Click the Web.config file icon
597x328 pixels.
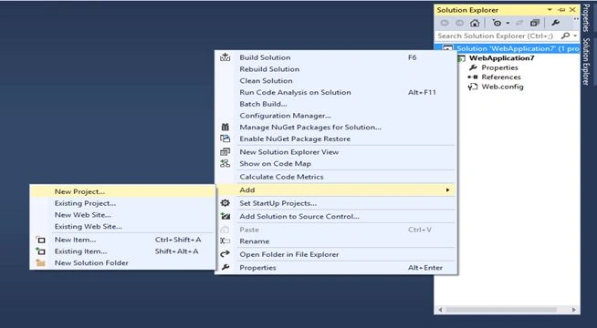click(473, 87)
